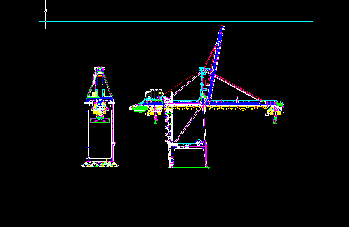Pick the spreader hanging at the boom's right end
The image size is (349, 227).
coord(275,121)
